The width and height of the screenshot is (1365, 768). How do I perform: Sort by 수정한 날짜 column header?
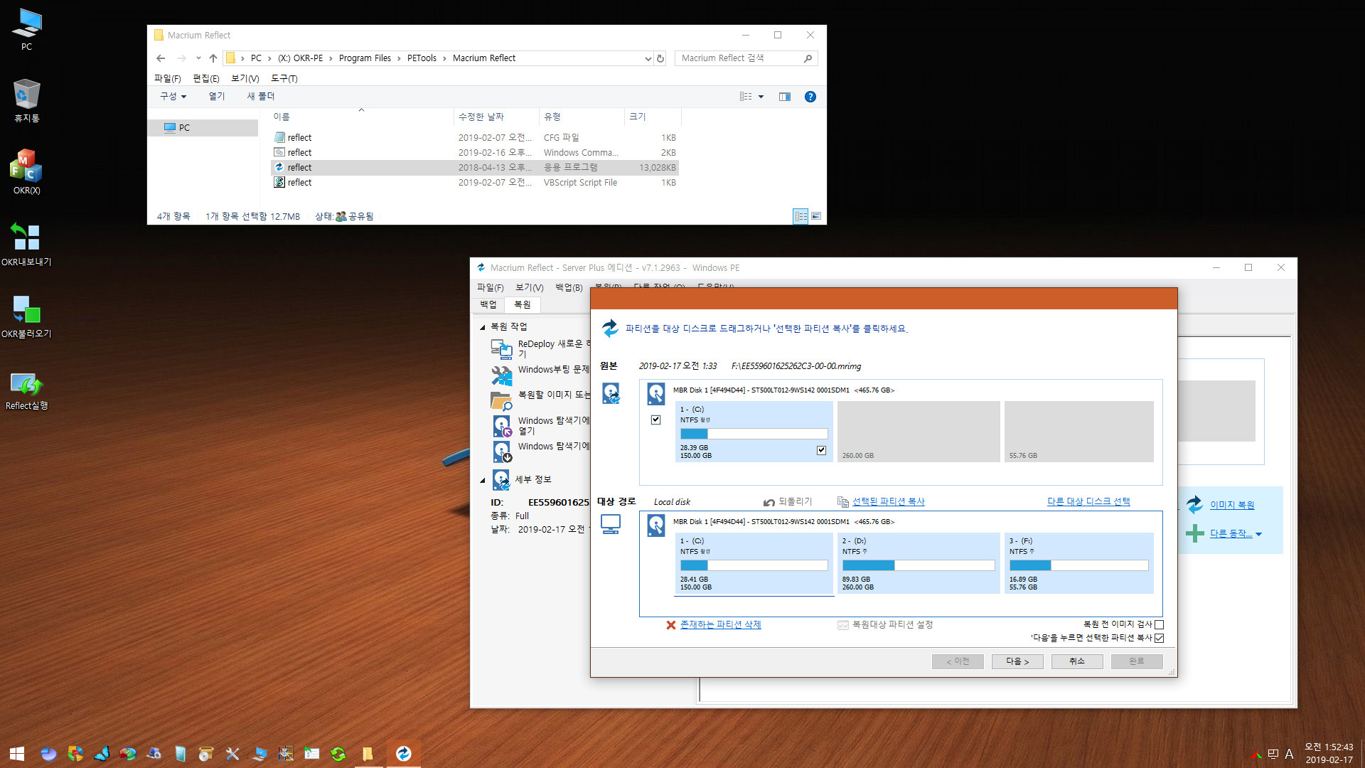496,117
